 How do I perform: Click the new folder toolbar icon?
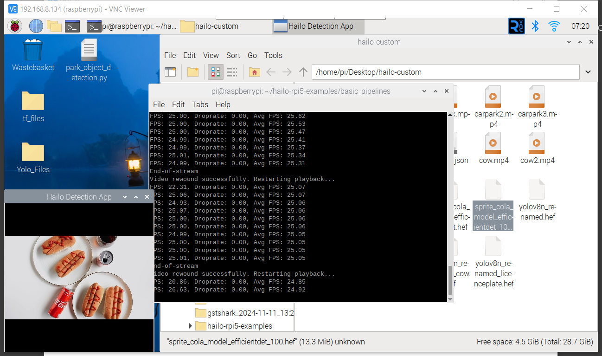(x=193, y=72)
